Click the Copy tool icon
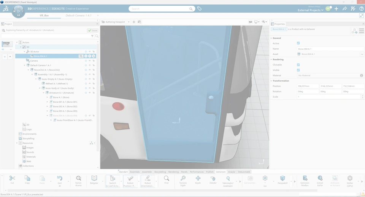The width and height of the screenshot is (365, 197). pyautogui.click(x=27, y=178)
